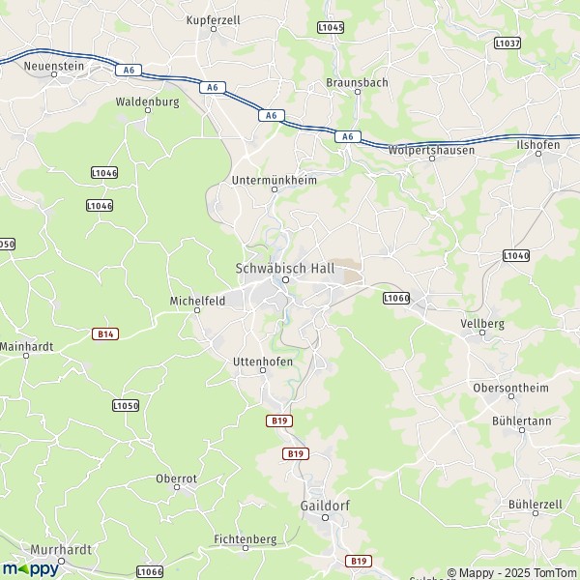
Task: Click the B14 road shield
Action: 105,334
